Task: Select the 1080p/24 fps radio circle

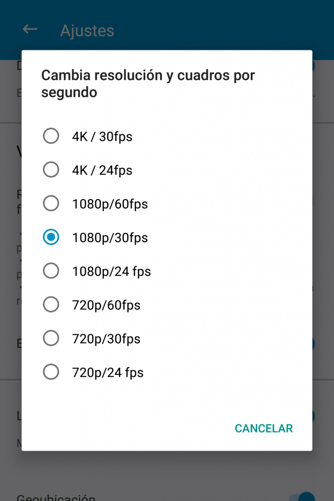Action: (51, 271)
